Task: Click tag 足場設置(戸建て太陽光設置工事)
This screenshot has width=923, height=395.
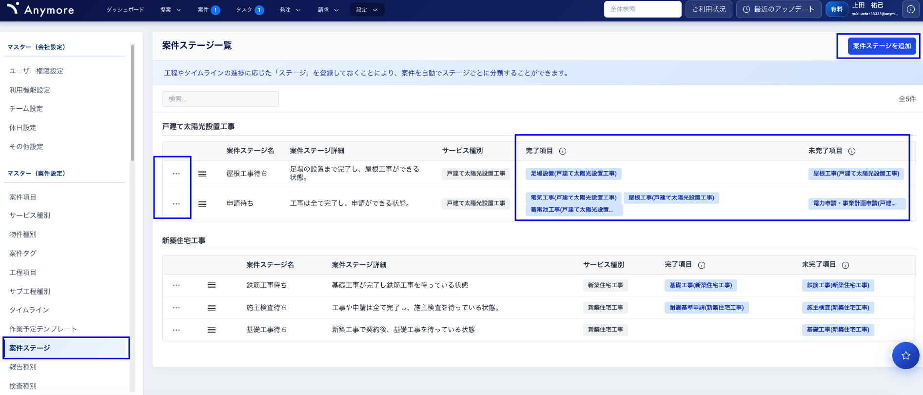Action: pos(574,174)
